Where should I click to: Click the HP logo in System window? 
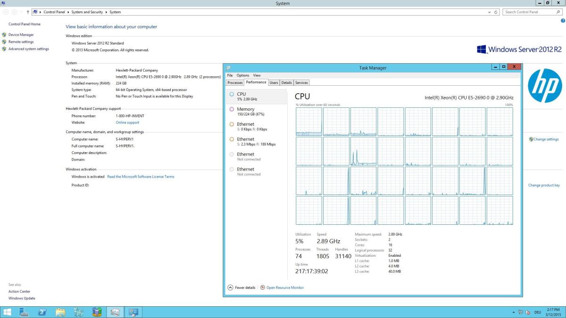[545, 85]
